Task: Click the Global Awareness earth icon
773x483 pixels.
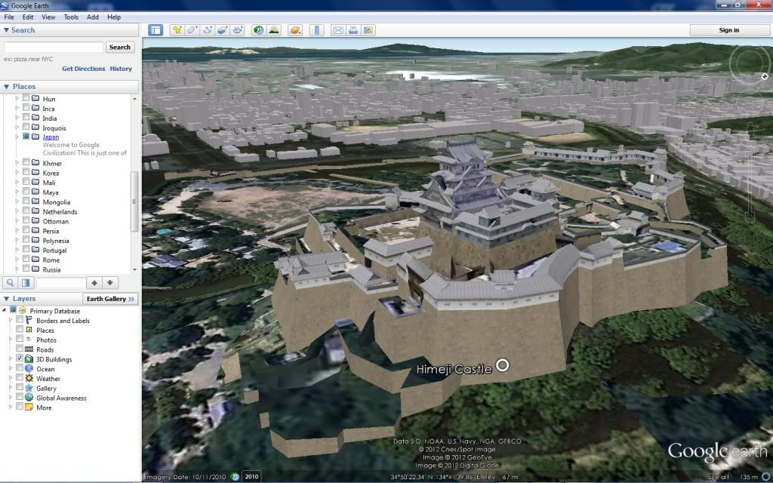Action: pos(29,398)
